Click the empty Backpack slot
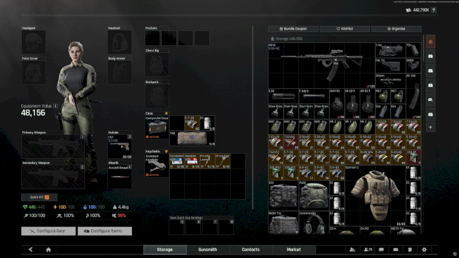Screen dimensions: 459x258 pos(157,96)
